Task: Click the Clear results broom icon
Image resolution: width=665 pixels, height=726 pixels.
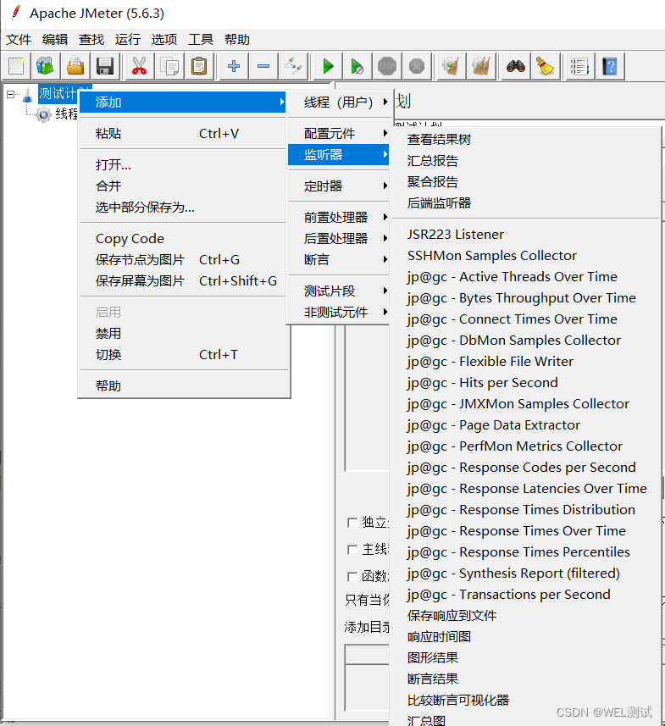Action: click(451, 66)
